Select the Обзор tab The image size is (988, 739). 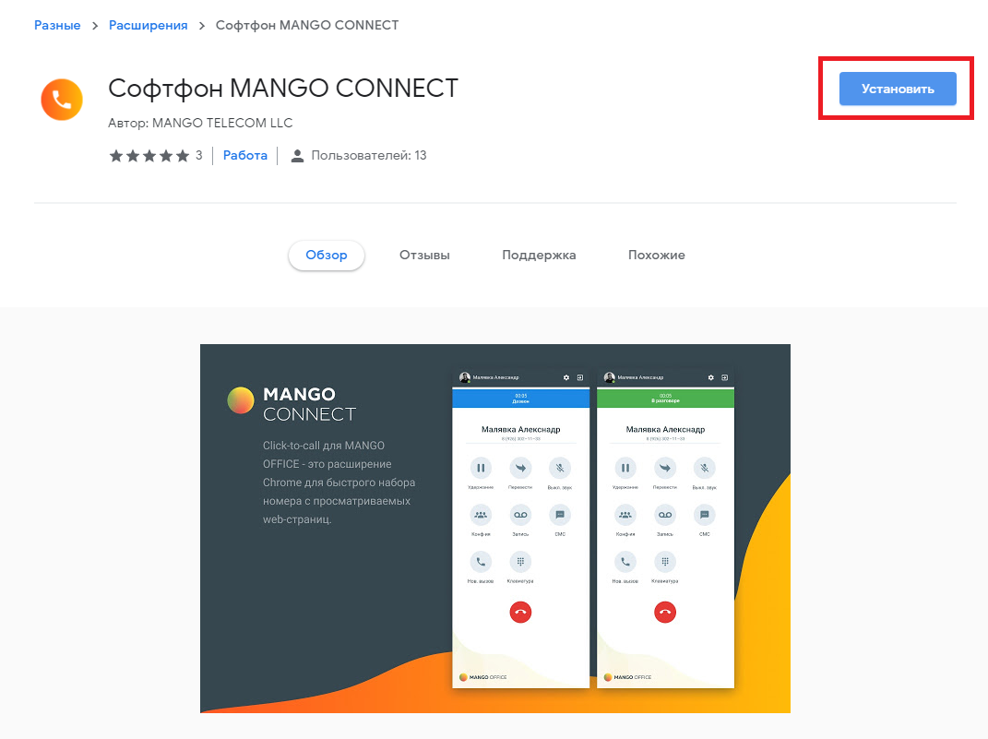[x=327, y=256]
